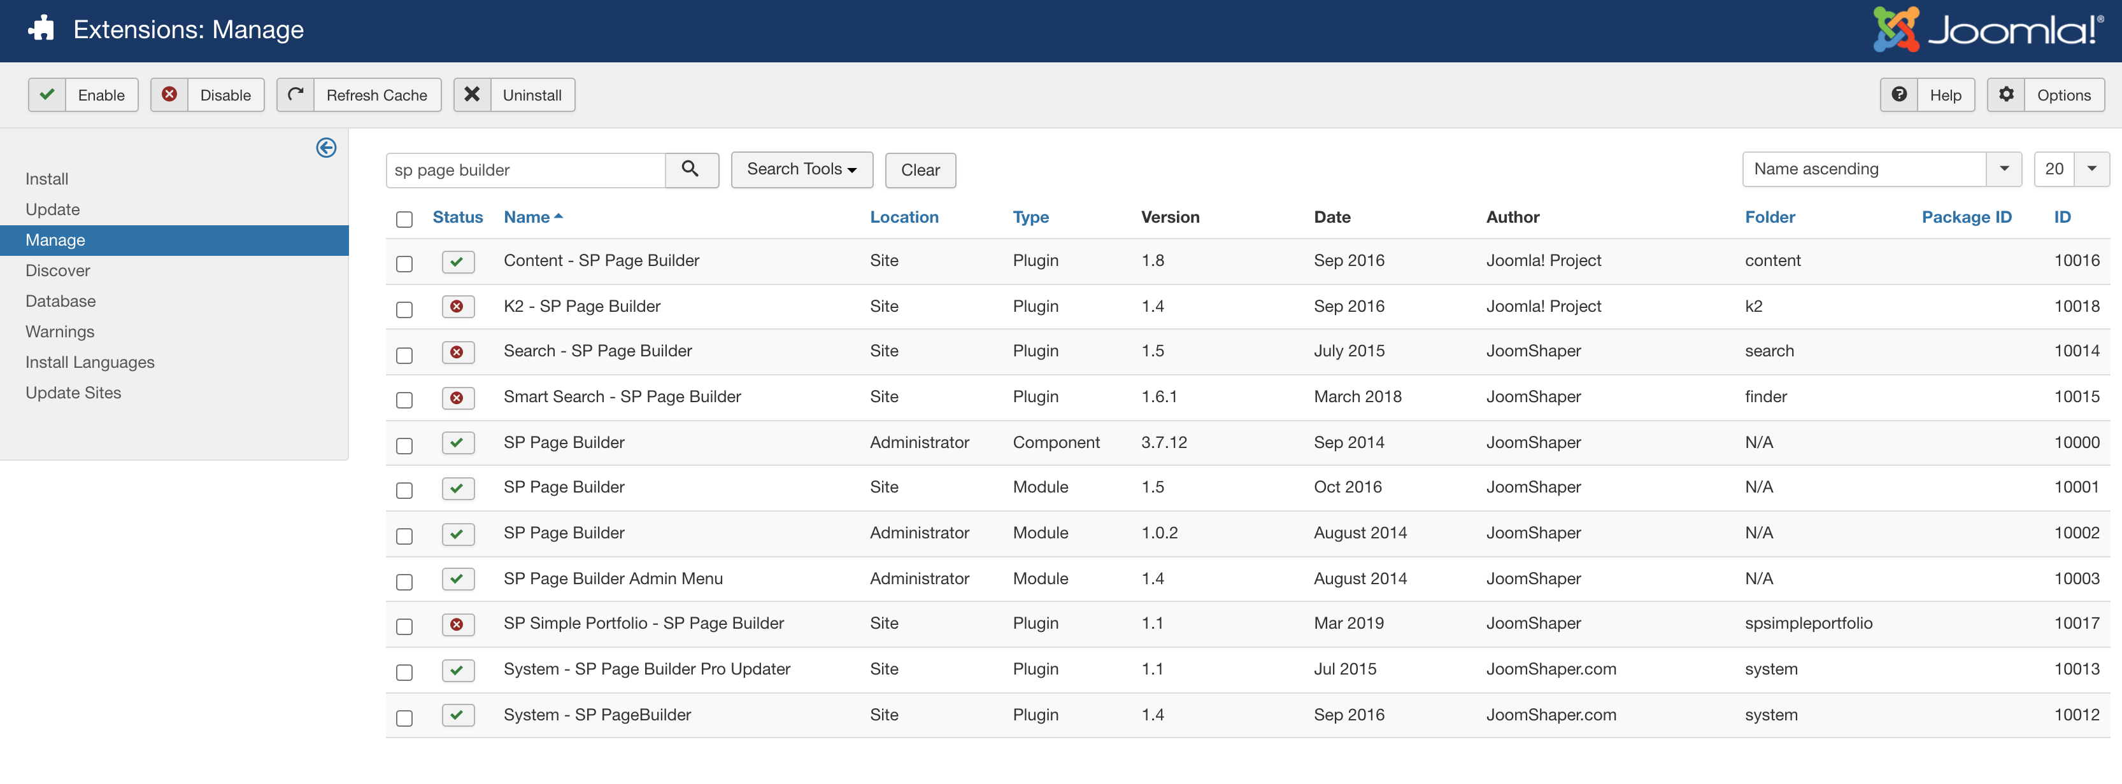The height and width of the screenshot is (784, 2122).
Task: Check the box for Search - SP Page Builder
Action: (x=404, y=355)
